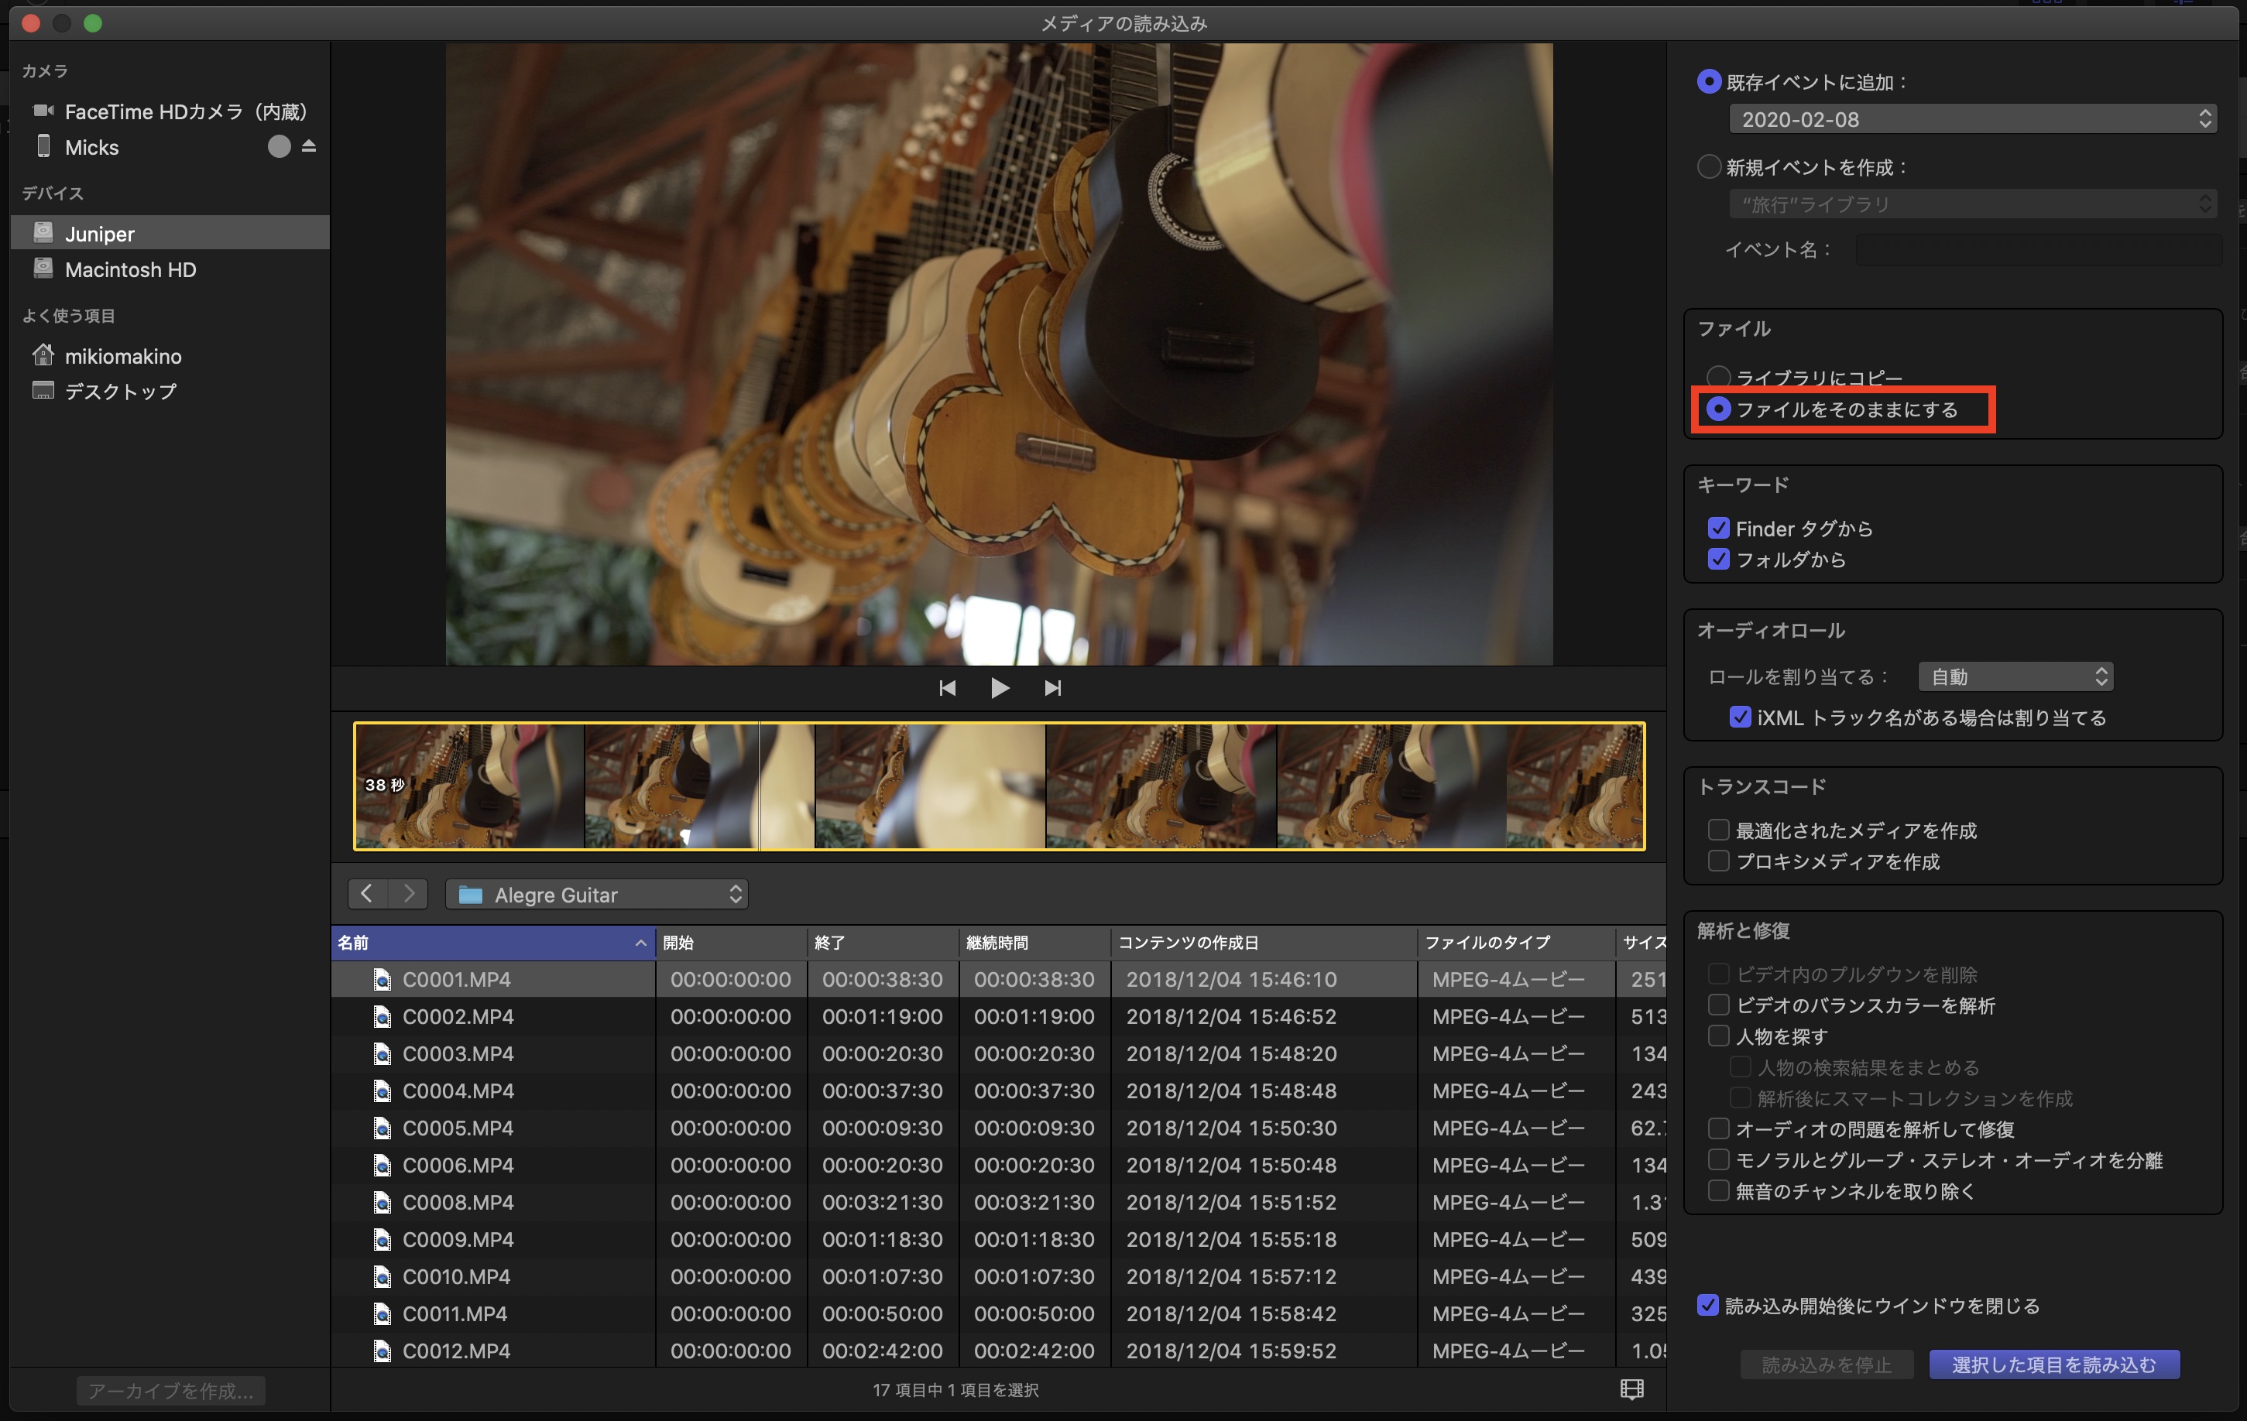The height and width of the screenshot is (1421, 2247).
Task: Open the Alegre Guitar folder path dropdown
Action: [x=597, y=894]
